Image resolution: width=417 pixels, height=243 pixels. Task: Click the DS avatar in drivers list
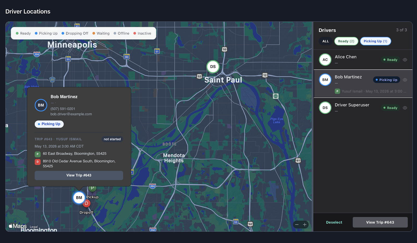[x=325, y=108]
